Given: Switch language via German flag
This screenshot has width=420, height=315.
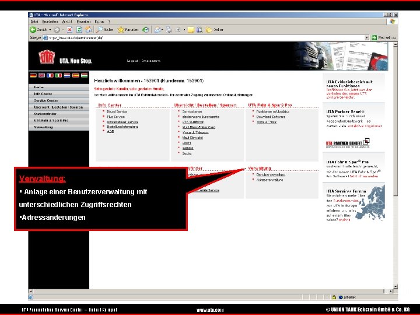Looking at the screenshot, I should (x=33, y=75).
